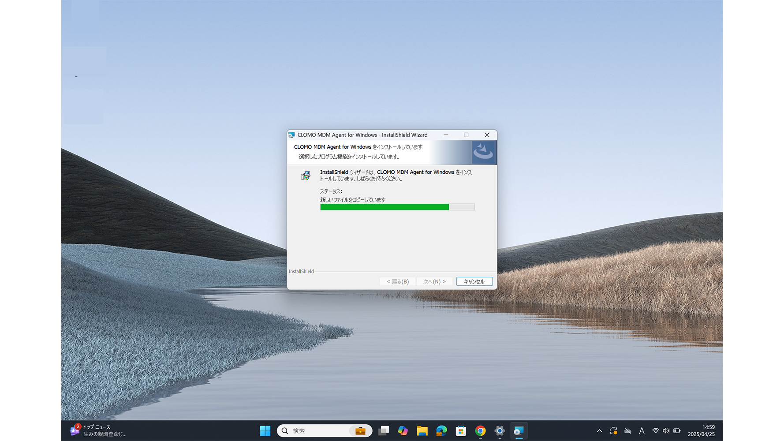Viewport: 784px width, 441px height.
Task: Click the キャンセル button in the installer
Action: coord(474,281)
